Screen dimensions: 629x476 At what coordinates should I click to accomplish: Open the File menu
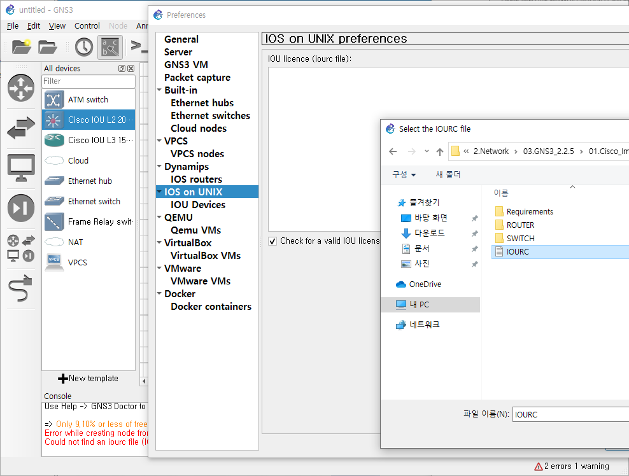pyautogui.click(x=13, y=25)
